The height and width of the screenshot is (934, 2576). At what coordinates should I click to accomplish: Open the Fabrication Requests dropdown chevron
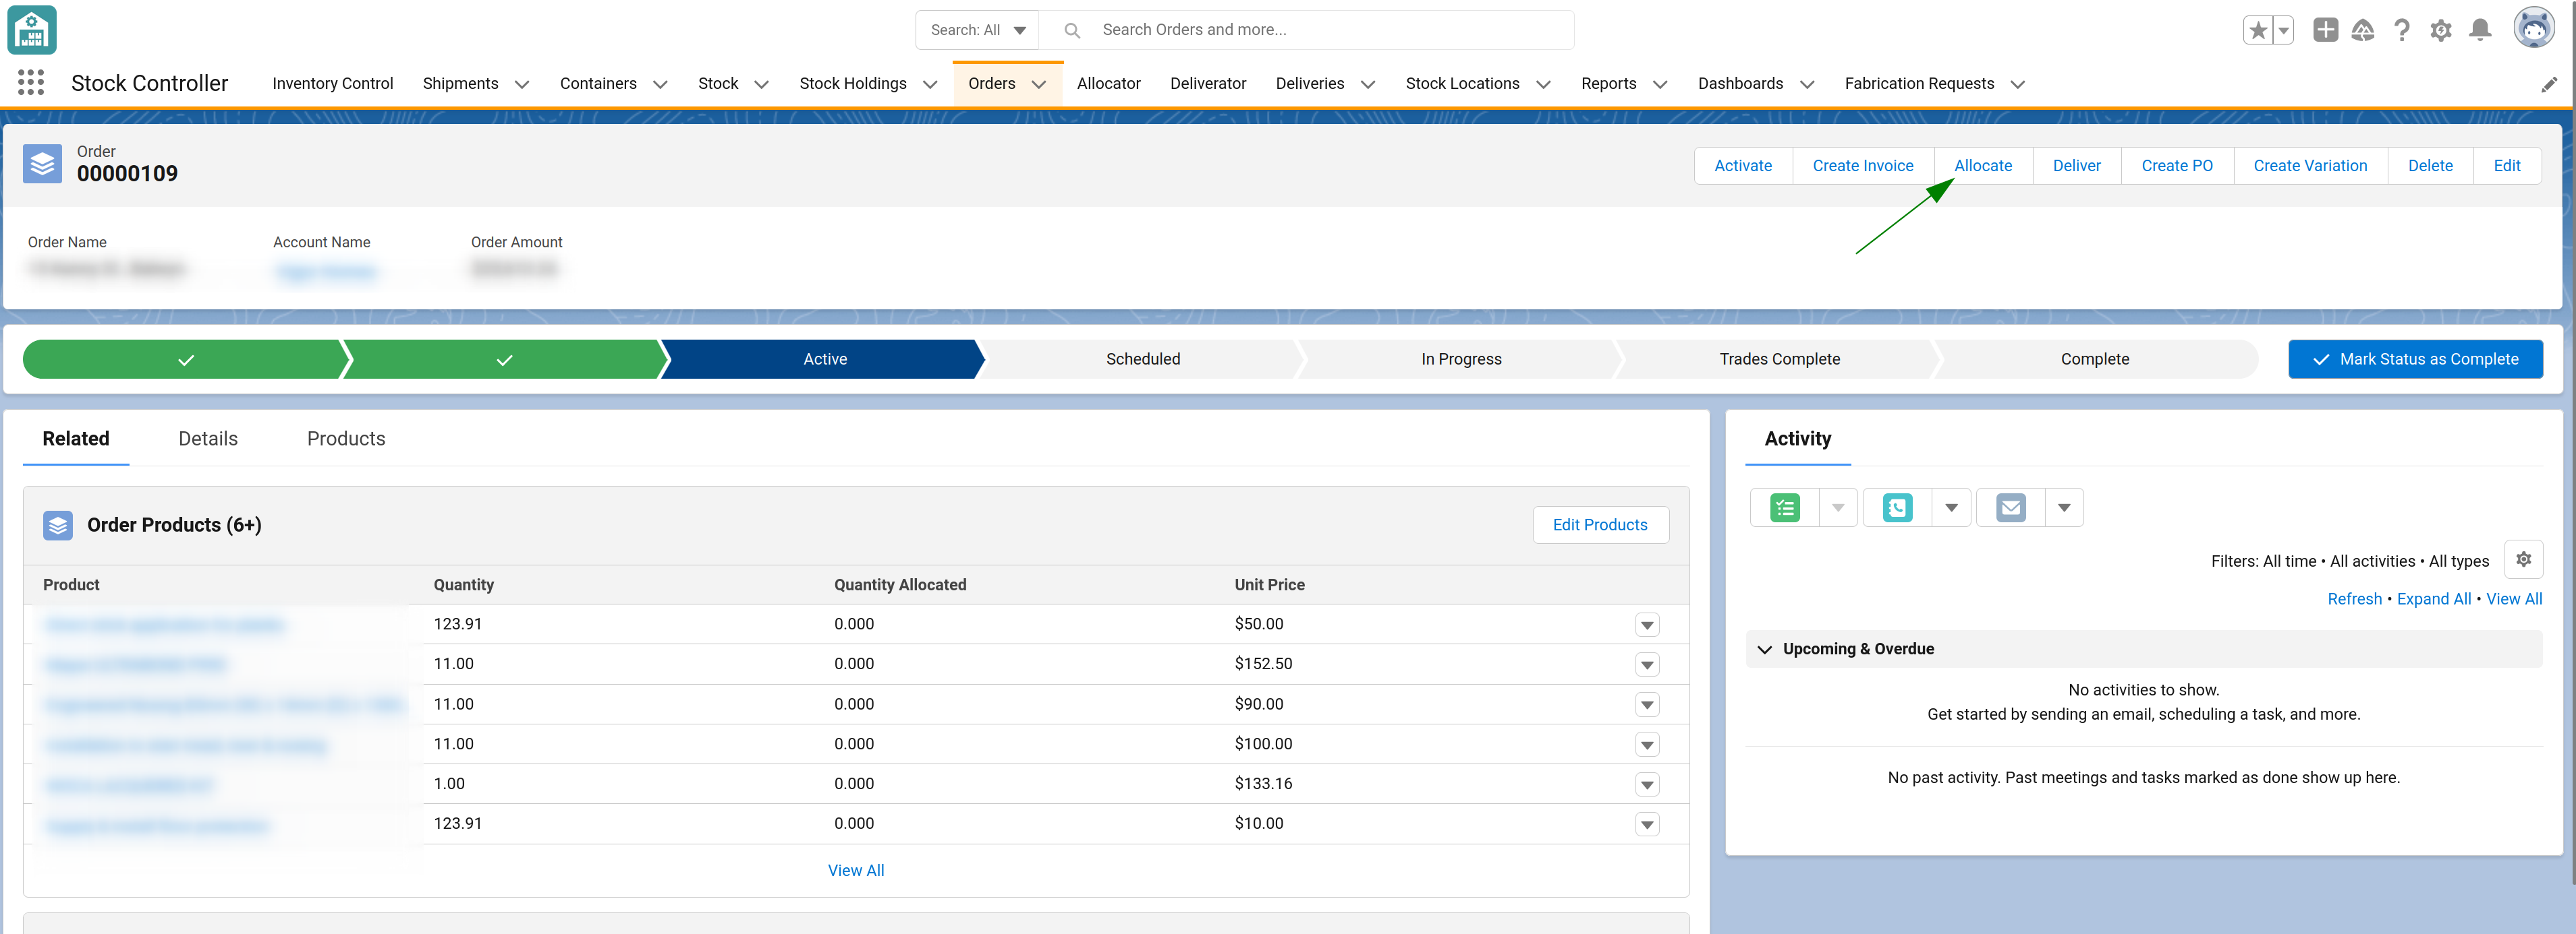click(2018, 85)
